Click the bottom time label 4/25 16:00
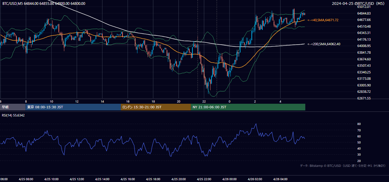The image size is (389, 182). 128,179
